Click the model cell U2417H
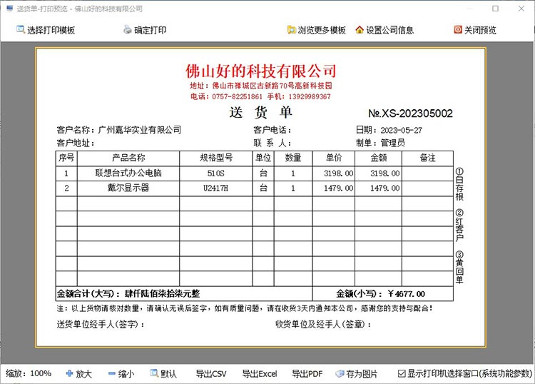Screen dimensions: 535x384 (x=215, y=188)
